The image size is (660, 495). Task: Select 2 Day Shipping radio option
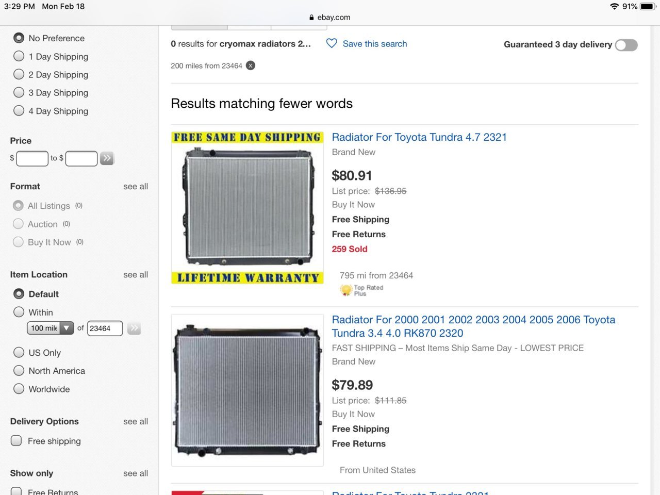[x=19, y=75]
